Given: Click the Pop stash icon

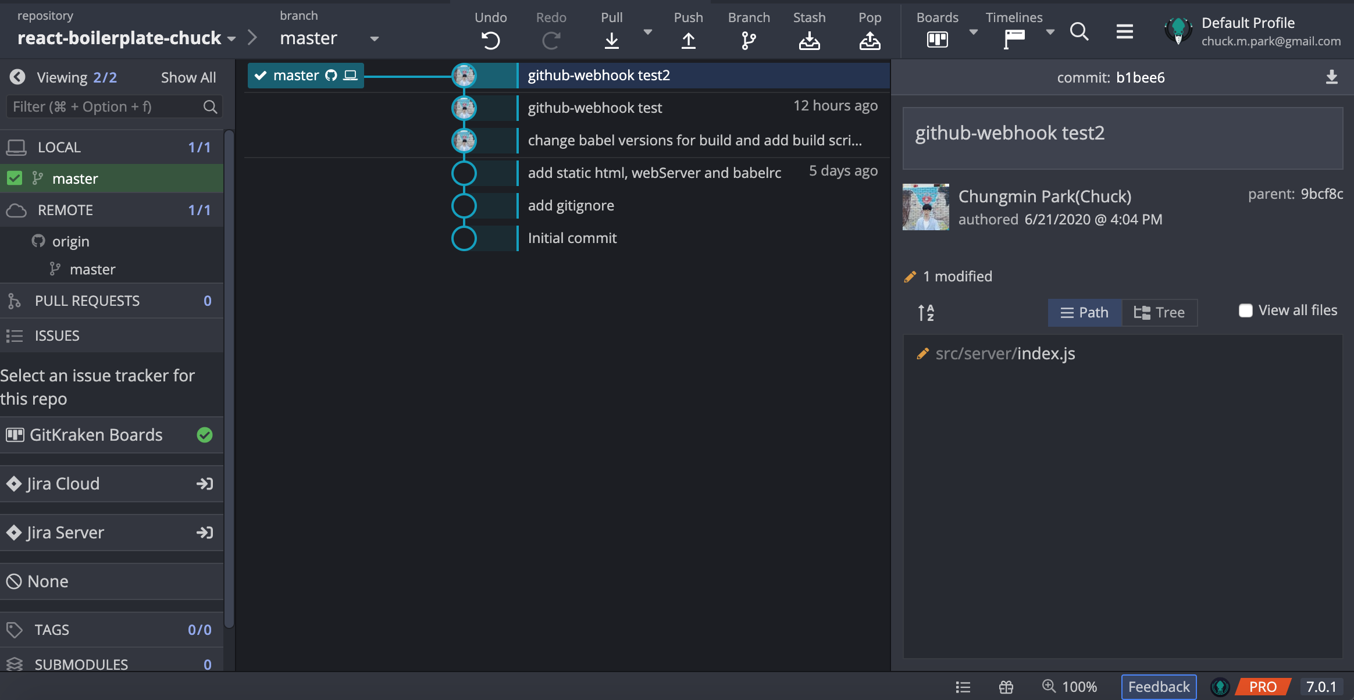Looking at the screenshot, I should tap(870, 40).
